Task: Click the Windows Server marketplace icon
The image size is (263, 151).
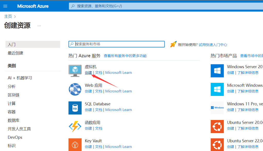Action: pos(217,71)
